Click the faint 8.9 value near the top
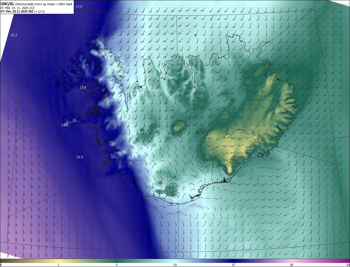 [x=167, y=20]
